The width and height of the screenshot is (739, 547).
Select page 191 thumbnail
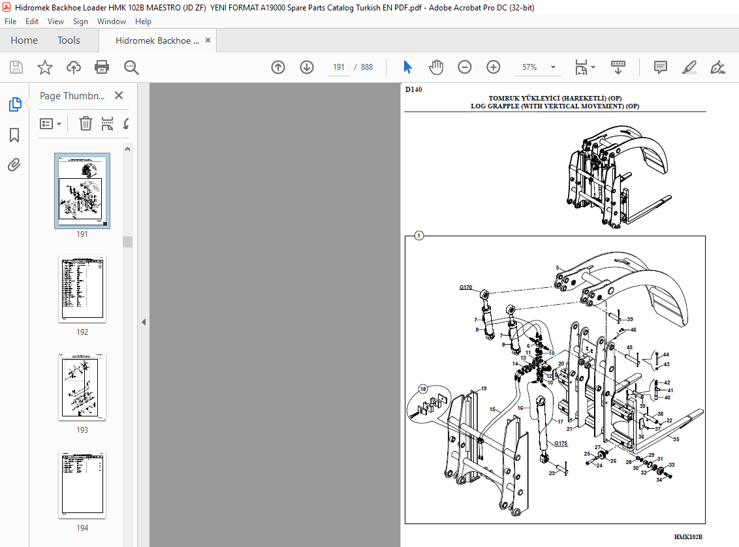tap(82, 191)
